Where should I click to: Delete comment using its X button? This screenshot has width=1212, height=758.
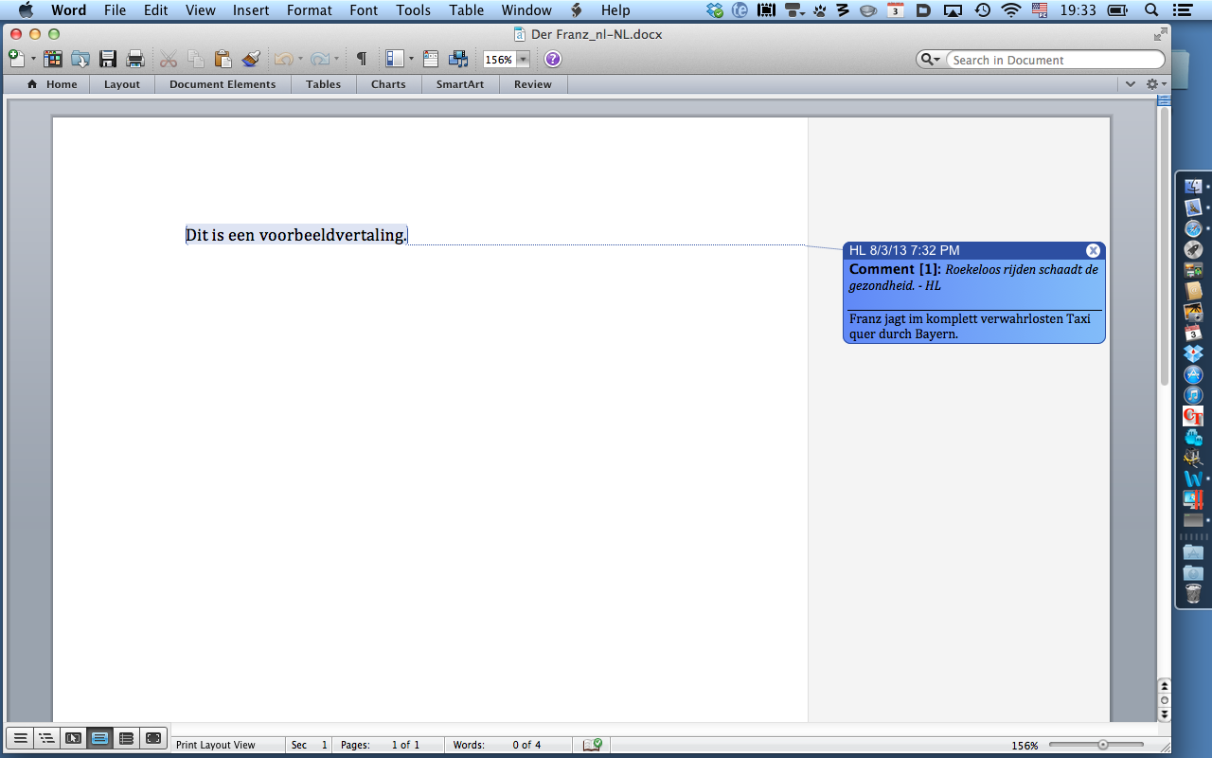[1093, 250]
